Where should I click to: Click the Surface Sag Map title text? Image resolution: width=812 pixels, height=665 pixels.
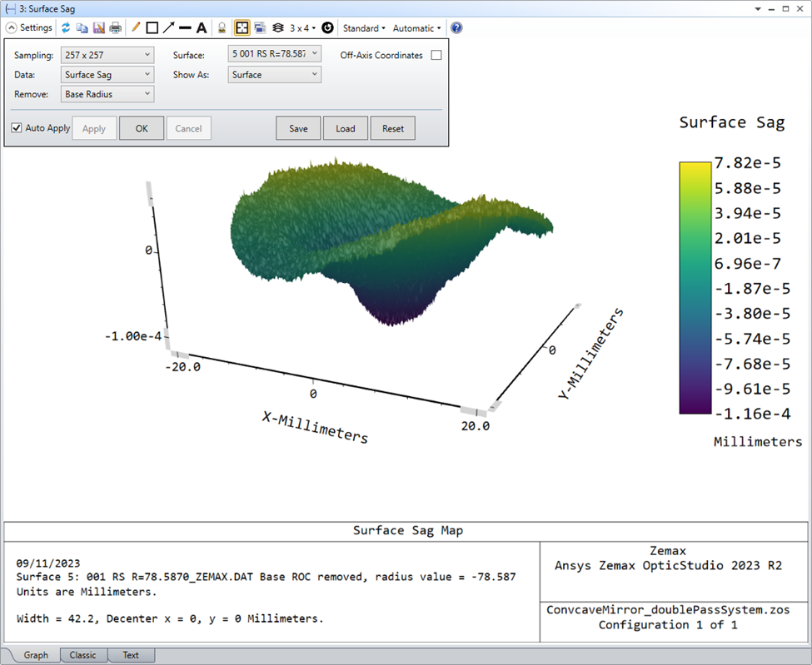click(408, 530)
